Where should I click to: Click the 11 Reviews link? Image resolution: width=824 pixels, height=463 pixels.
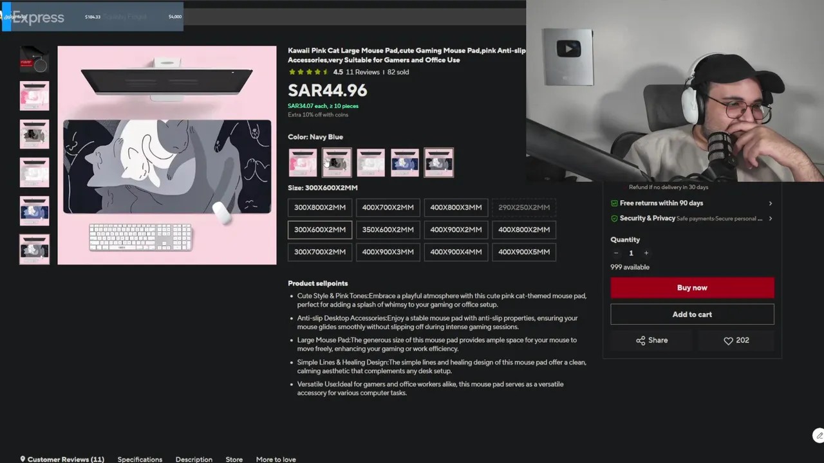362,72
